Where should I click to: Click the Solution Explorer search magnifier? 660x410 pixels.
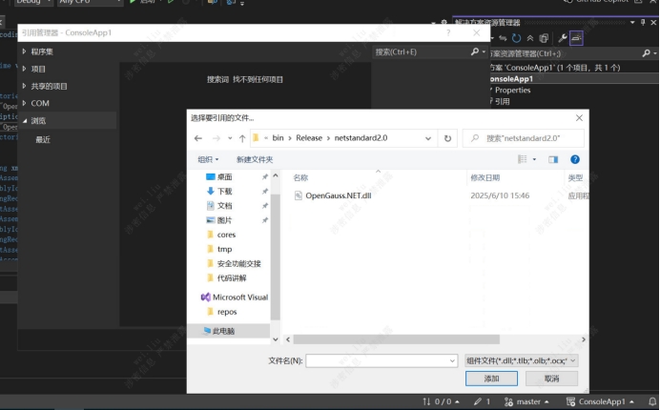646,53
